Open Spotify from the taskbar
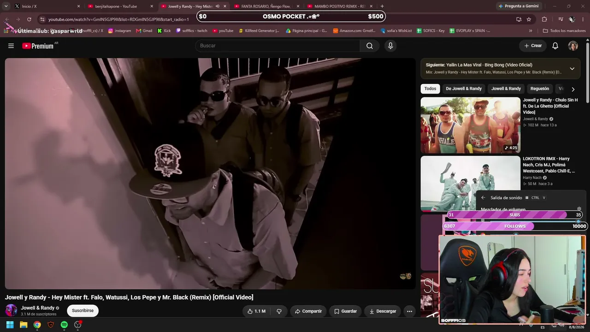 (x=64, y=325)
